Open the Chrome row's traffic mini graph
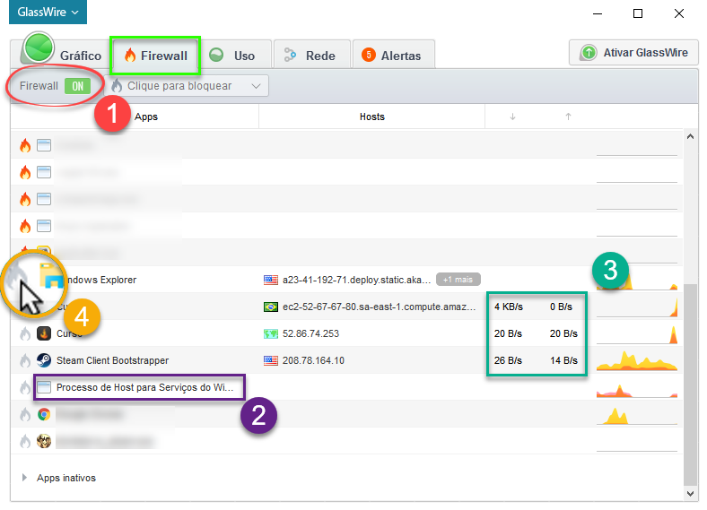The image size is (707, 510). tap(637, 415)
